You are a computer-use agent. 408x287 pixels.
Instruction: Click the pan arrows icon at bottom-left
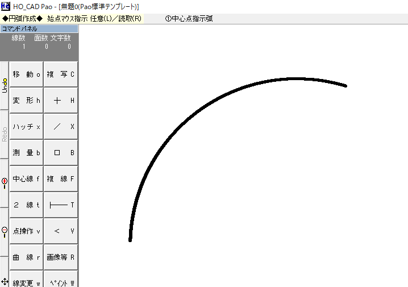tap(5, 281)
